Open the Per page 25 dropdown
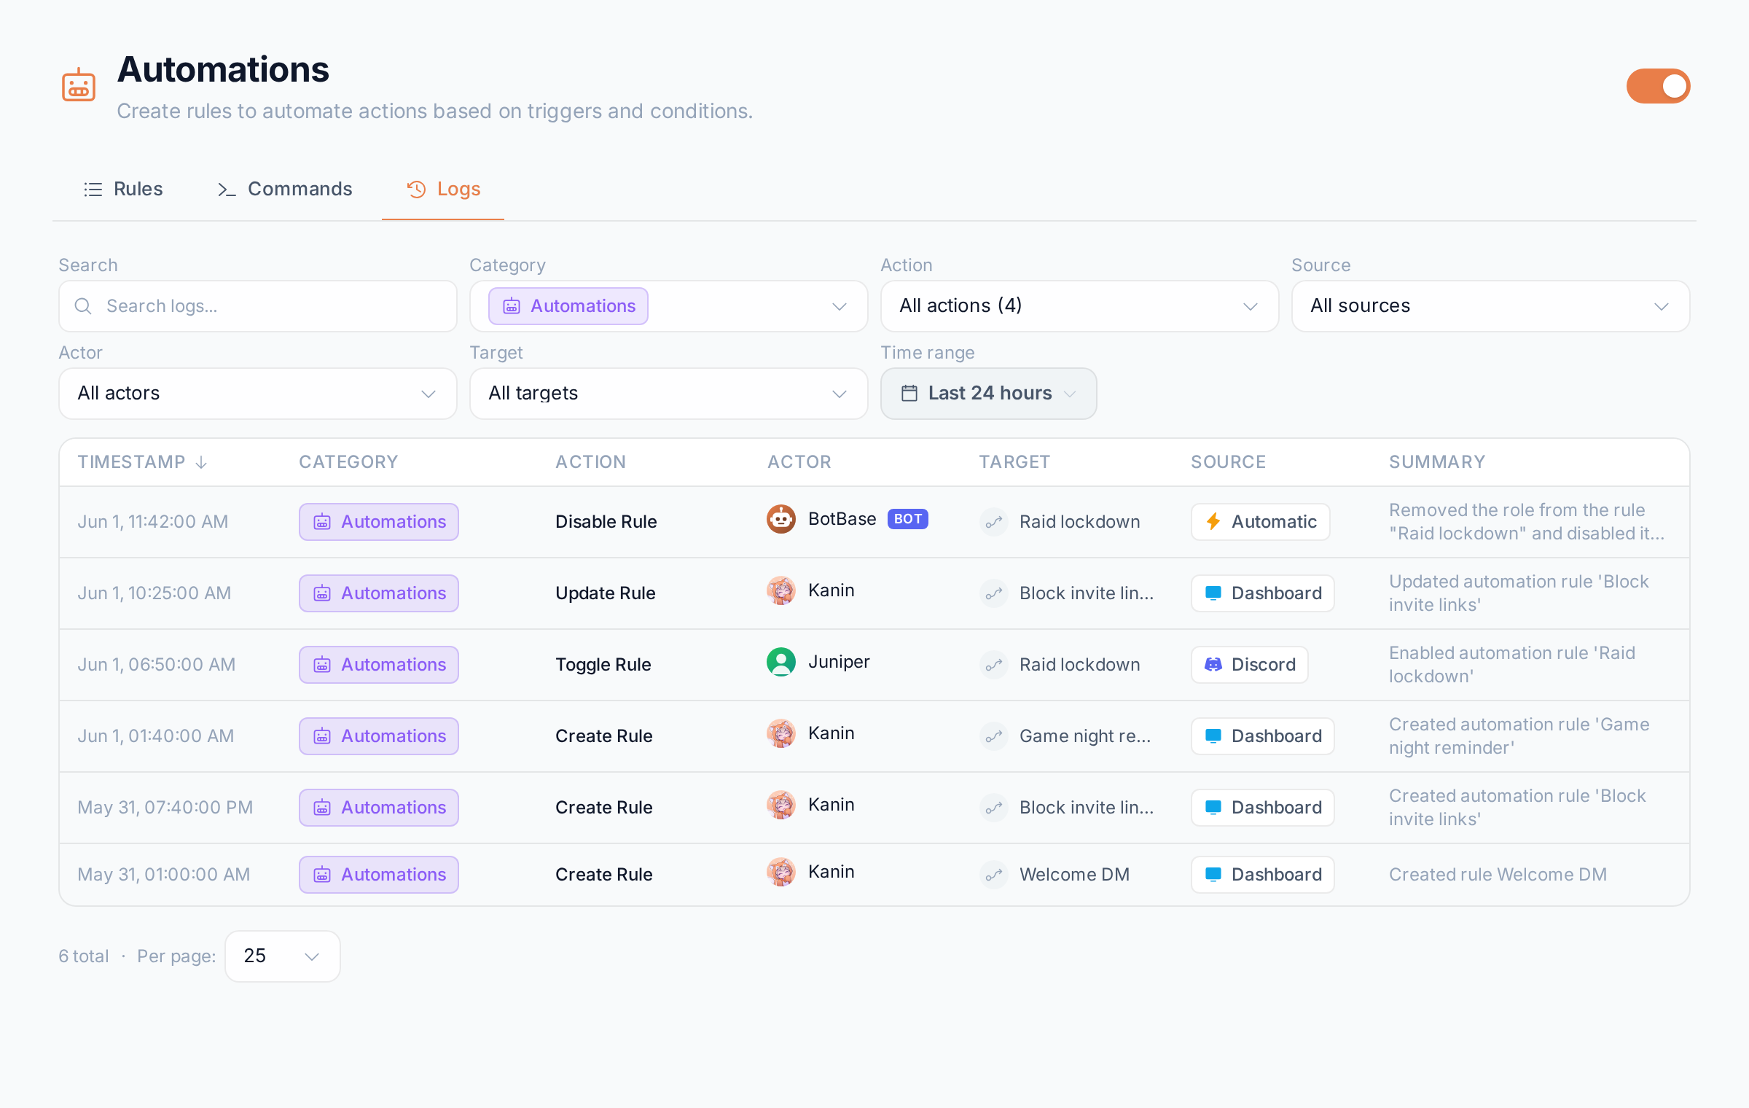 click(x=283, y=956)
